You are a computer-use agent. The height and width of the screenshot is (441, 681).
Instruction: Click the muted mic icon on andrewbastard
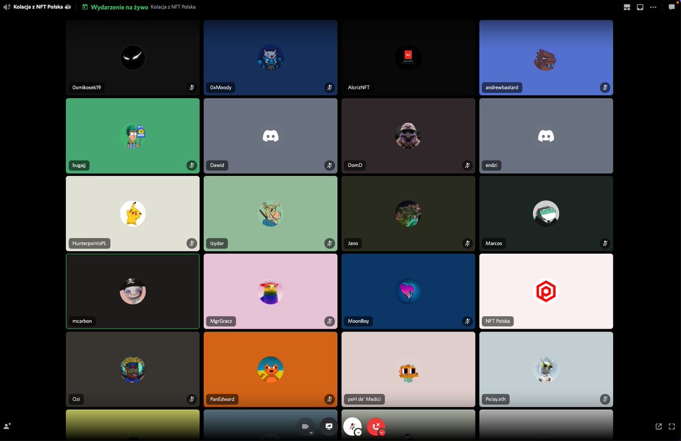(605, 87)
